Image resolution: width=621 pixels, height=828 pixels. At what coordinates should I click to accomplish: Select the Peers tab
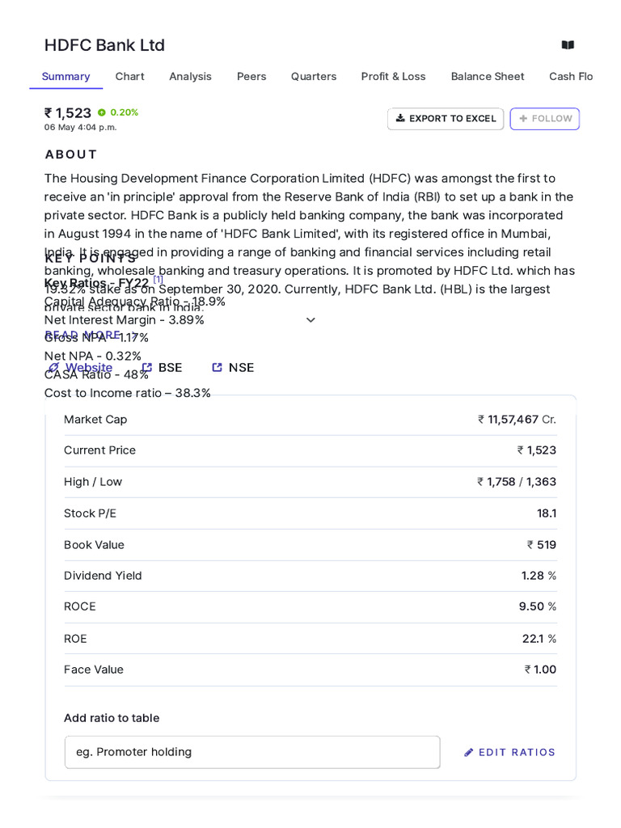point(251,77)
